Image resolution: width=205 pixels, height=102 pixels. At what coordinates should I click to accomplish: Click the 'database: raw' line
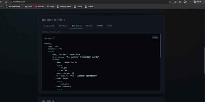(55, 49)
